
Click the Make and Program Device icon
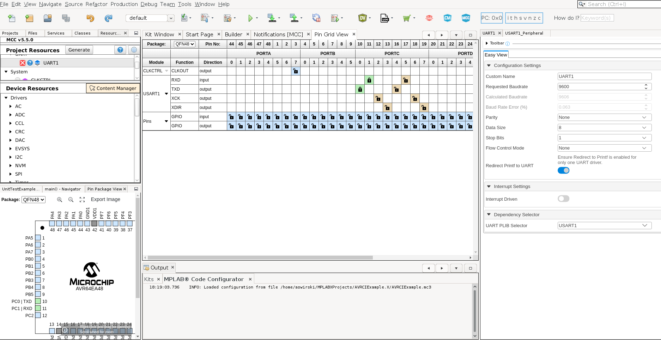(272, 18)
